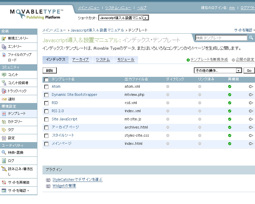Click the comments speech bubble icon
Screen dimensions: 255x204
click(x=4, y=75)
